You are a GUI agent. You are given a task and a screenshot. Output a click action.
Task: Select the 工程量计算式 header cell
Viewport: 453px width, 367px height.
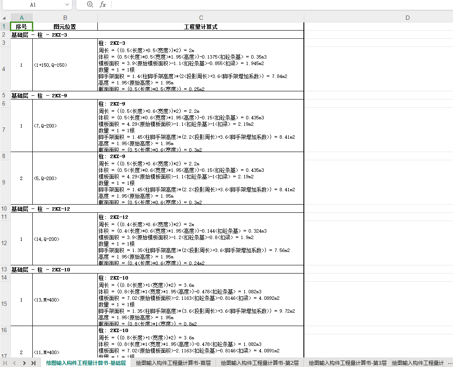201,27
